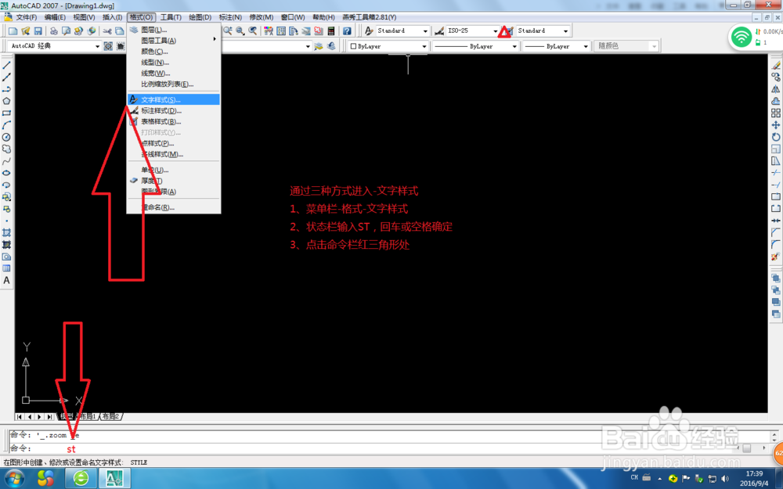Open the QuickCalc calculator icon
This screenshot has height=489, width=783.
(x=330, y=31)
